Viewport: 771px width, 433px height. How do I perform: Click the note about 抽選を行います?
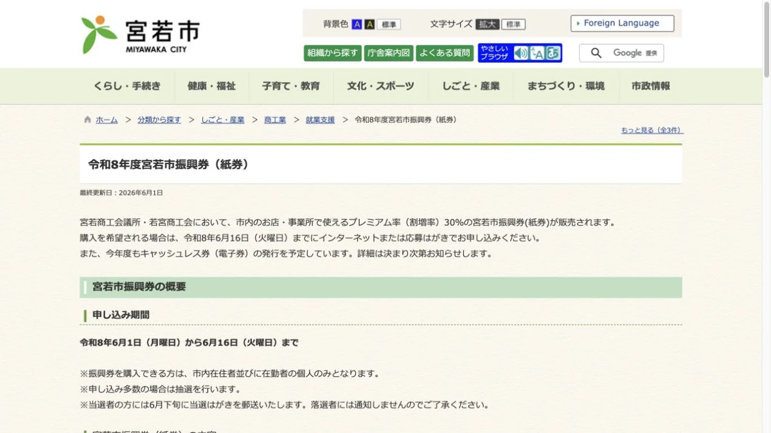coord(160,389)
